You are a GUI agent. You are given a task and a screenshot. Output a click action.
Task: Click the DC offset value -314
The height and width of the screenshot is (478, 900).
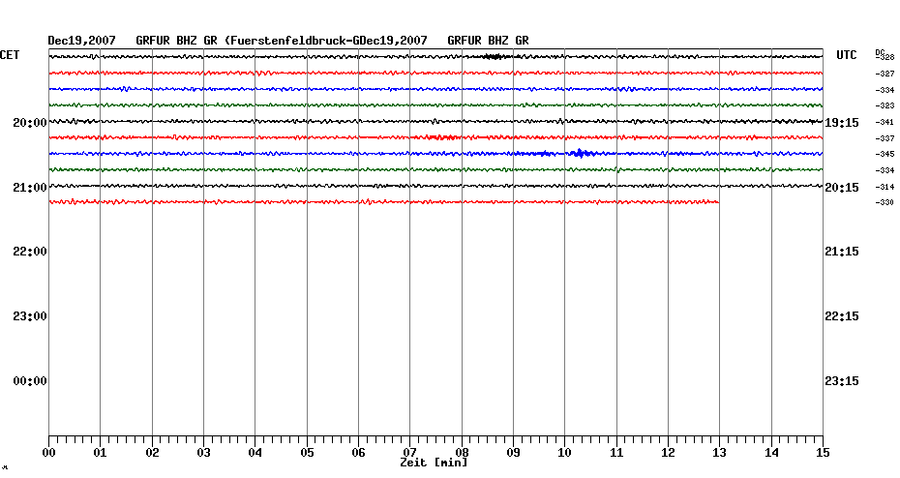885,187
